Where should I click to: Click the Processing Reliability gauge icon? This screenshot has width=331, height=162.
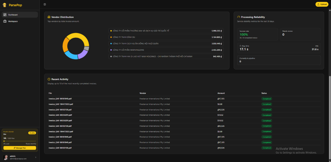tap(239, 17)
